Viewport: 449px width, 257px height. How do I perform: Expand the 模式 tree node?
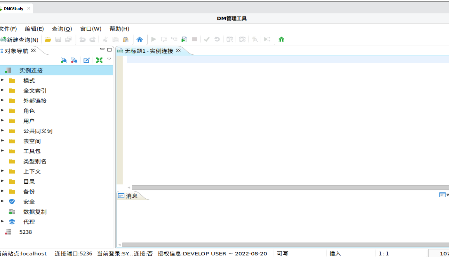tap(3, 81)
